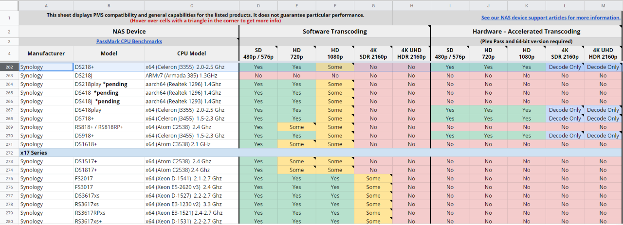Select column H header
This screenshot has height=225, width=623.
coord(411,6)
